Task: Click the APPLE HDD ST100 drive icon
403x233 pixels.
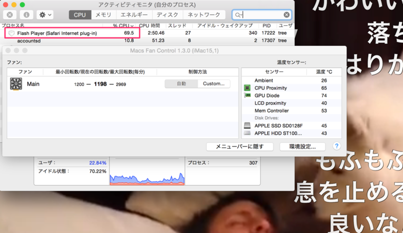Action: [247, 133]
